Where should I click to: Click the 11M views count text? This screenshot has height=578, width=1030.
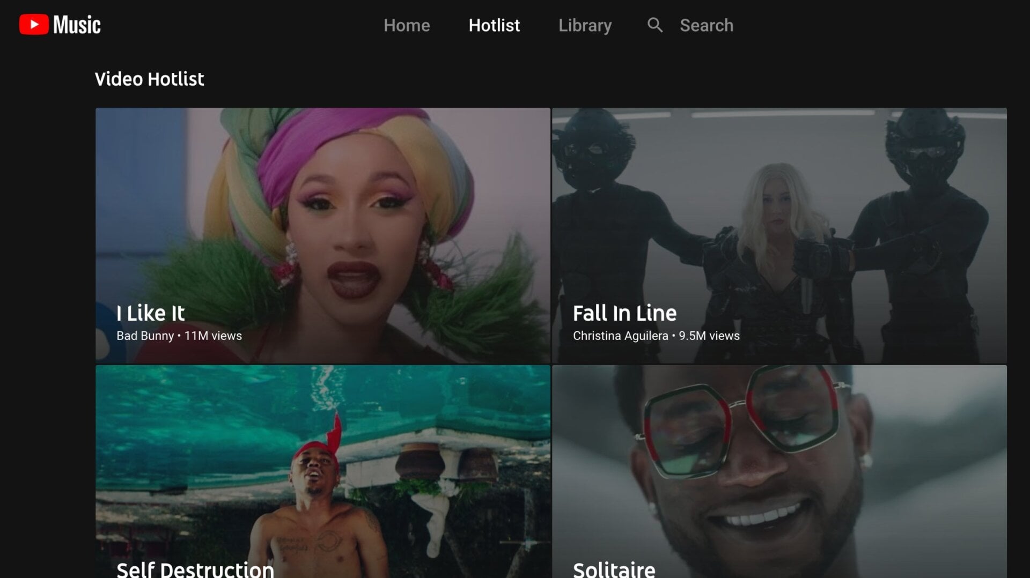click(213, 336)
